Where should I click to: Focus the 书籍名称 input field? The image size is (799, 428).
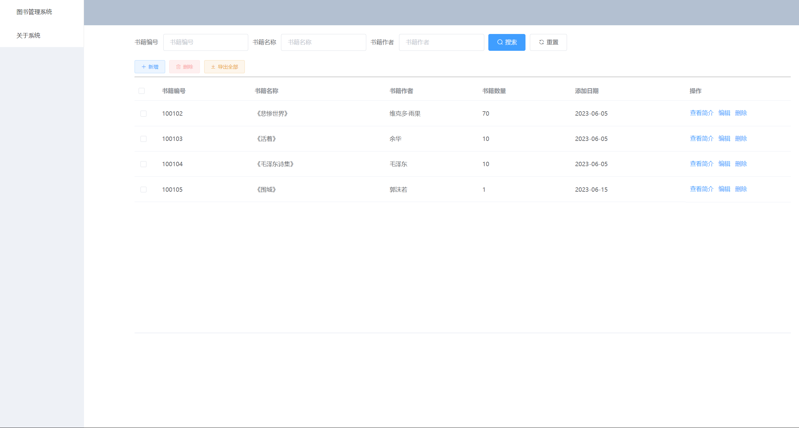(x=323, y=42)
